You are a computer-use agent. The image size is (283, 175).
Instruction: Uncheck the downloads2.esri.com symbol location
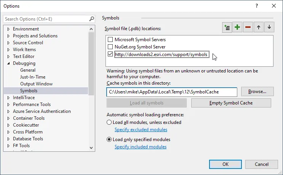[x=110, y=54]
